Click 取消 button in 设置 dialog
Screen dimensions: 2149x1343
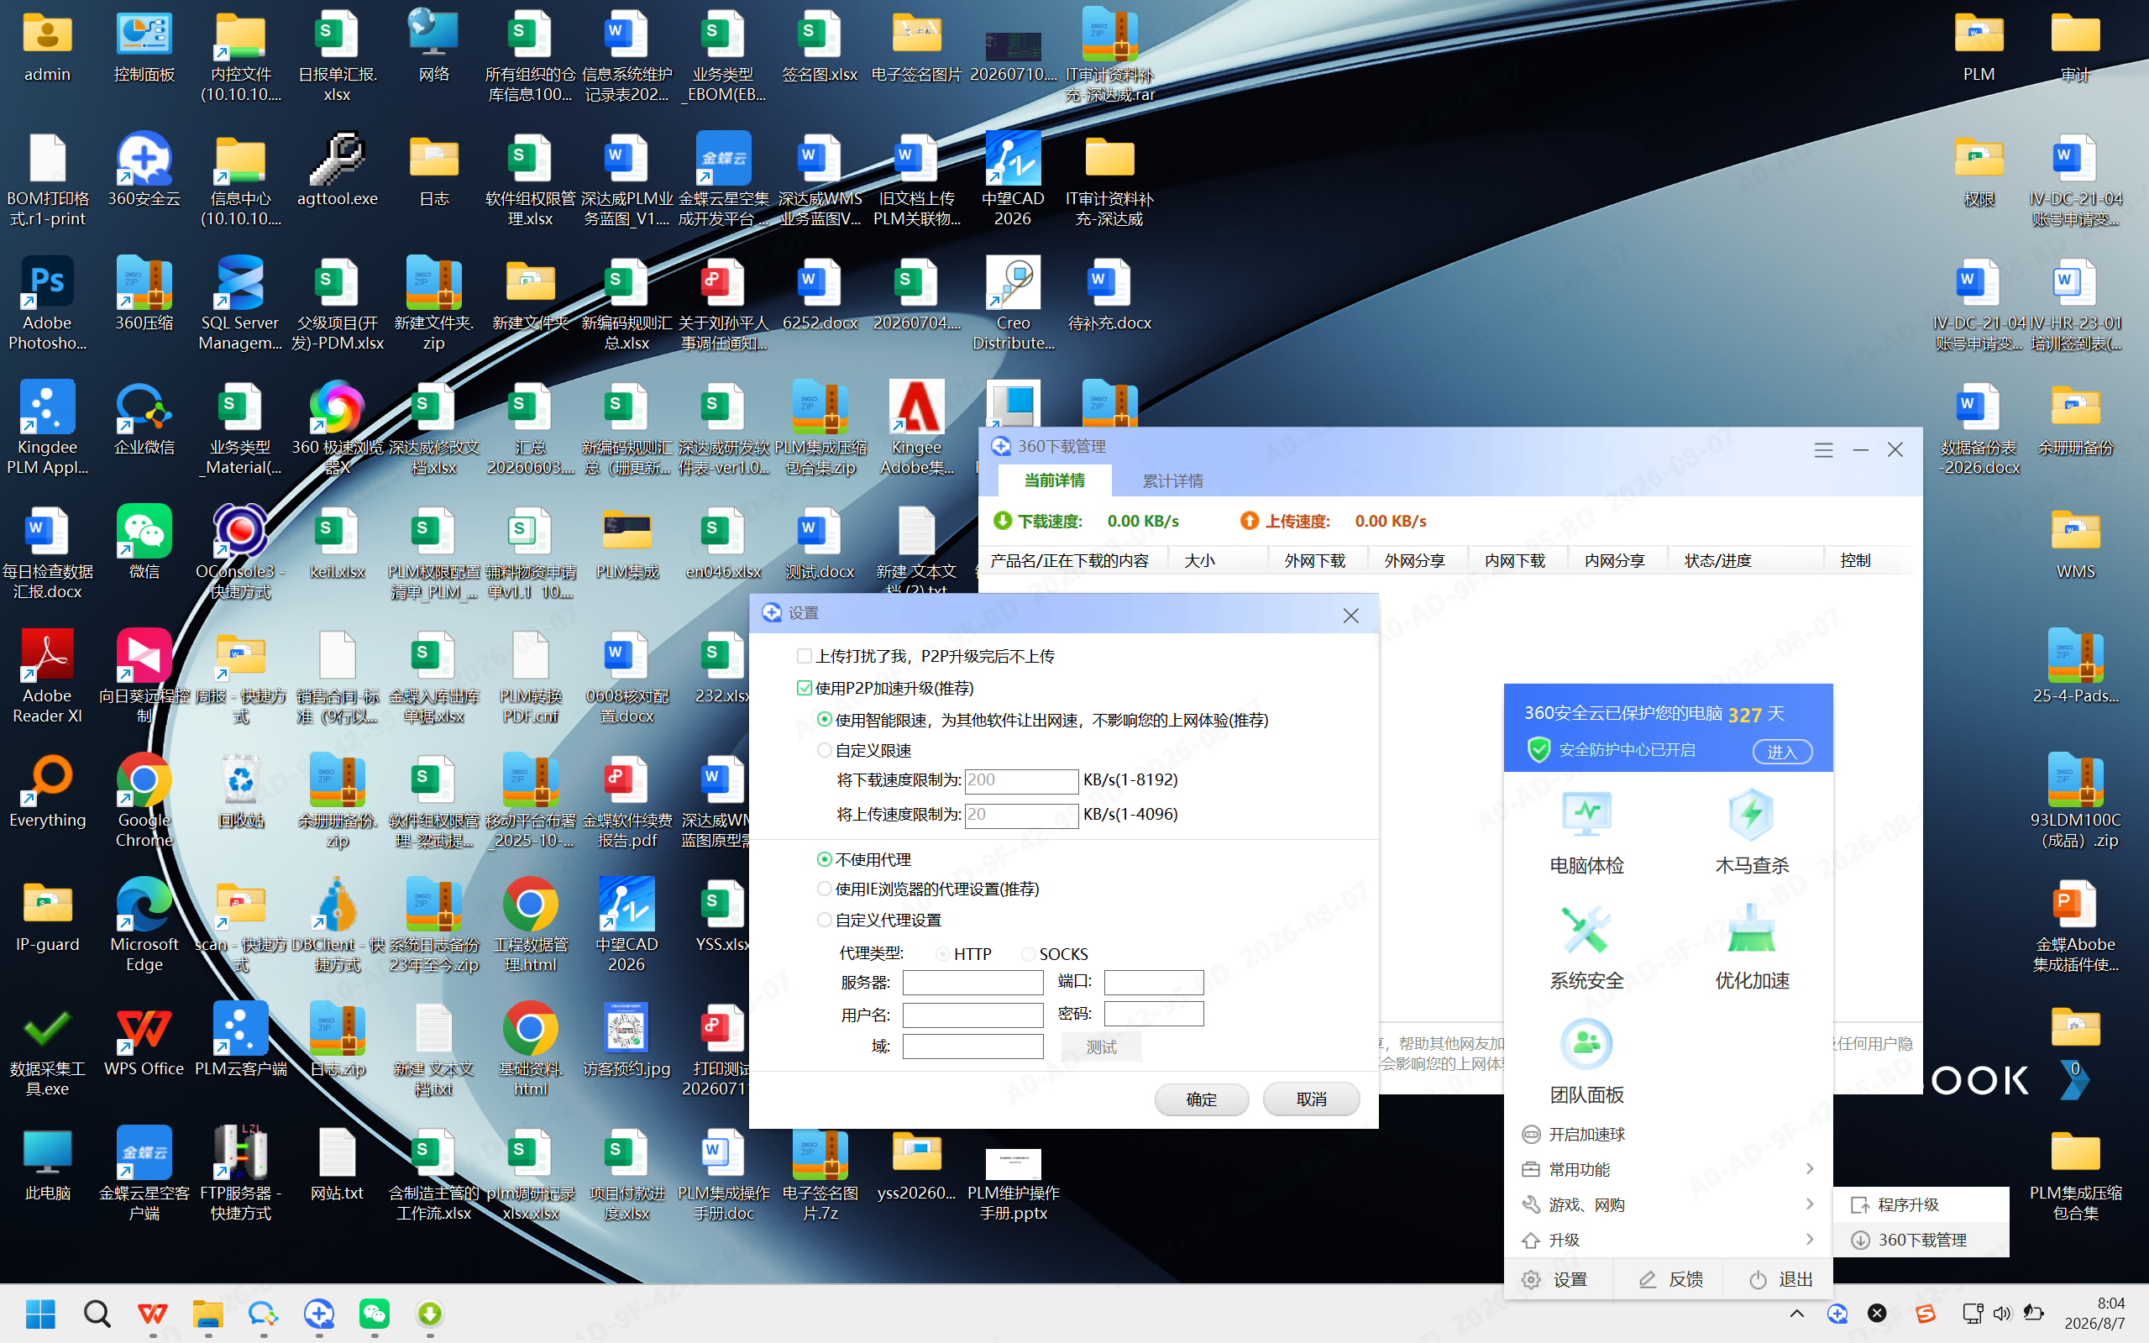tap(1311, 1099)
